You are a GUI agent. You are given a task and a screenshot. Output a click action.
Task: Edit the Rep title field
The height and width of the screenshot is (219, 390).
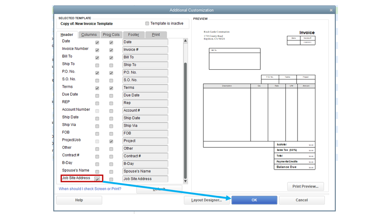[145, 103]
